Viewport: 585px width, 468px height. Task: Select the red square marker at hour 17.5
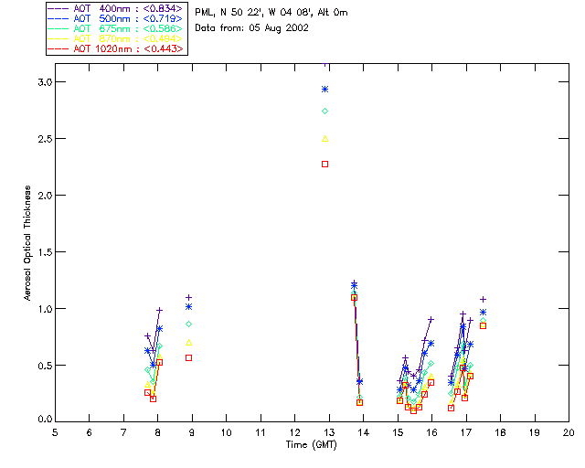click(x=484, y=325)
